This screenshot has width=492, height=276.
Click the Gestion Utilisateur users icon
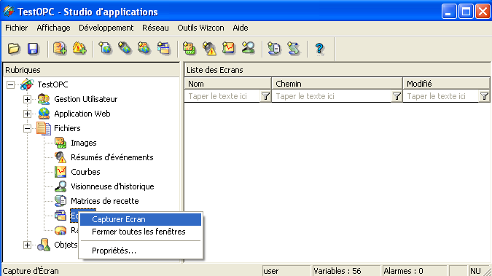[44, 99]
